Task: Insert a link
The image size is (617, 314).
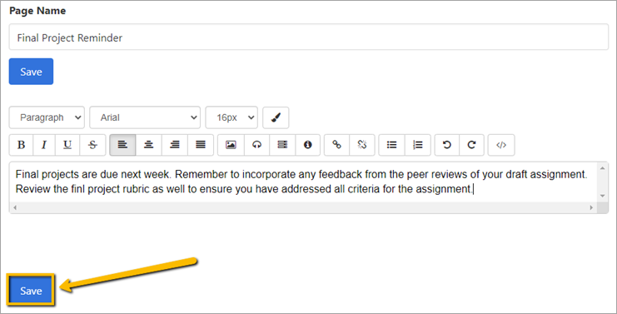Action: (x=337, y=145)
